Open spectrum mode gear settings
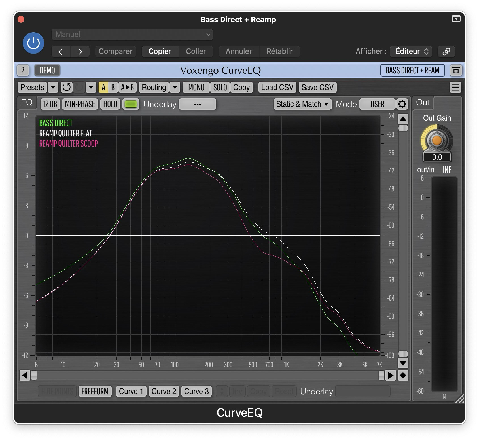Image resolution: width=479 pixels, height=440 pixels. (x=402, y=104)
